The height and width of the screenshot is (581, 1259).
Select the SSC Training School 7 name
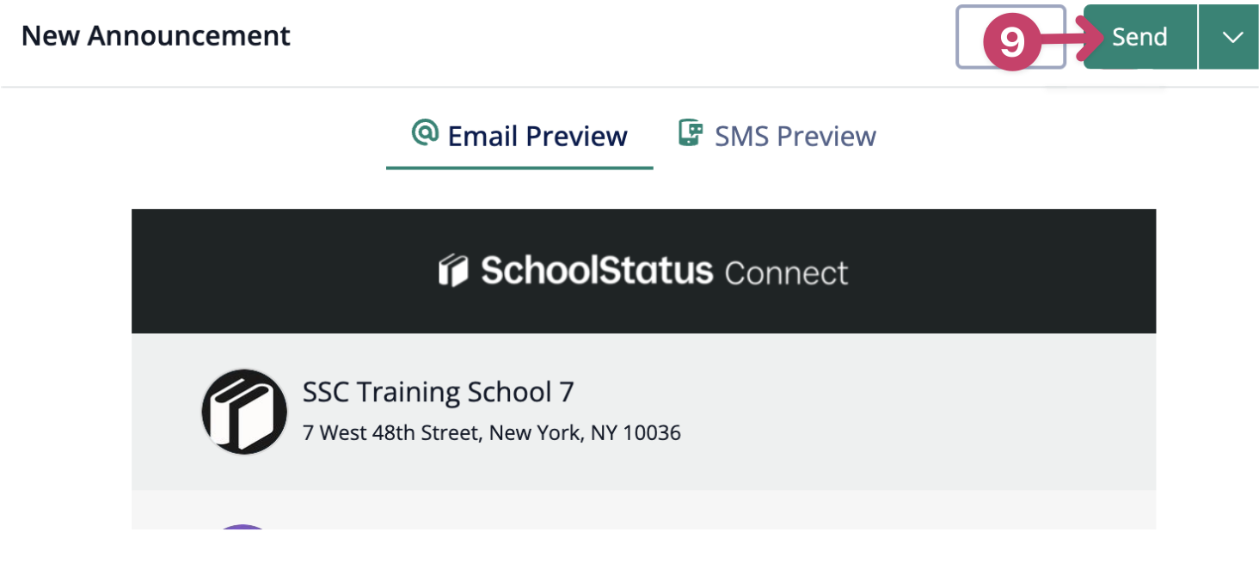click(438, 392)
